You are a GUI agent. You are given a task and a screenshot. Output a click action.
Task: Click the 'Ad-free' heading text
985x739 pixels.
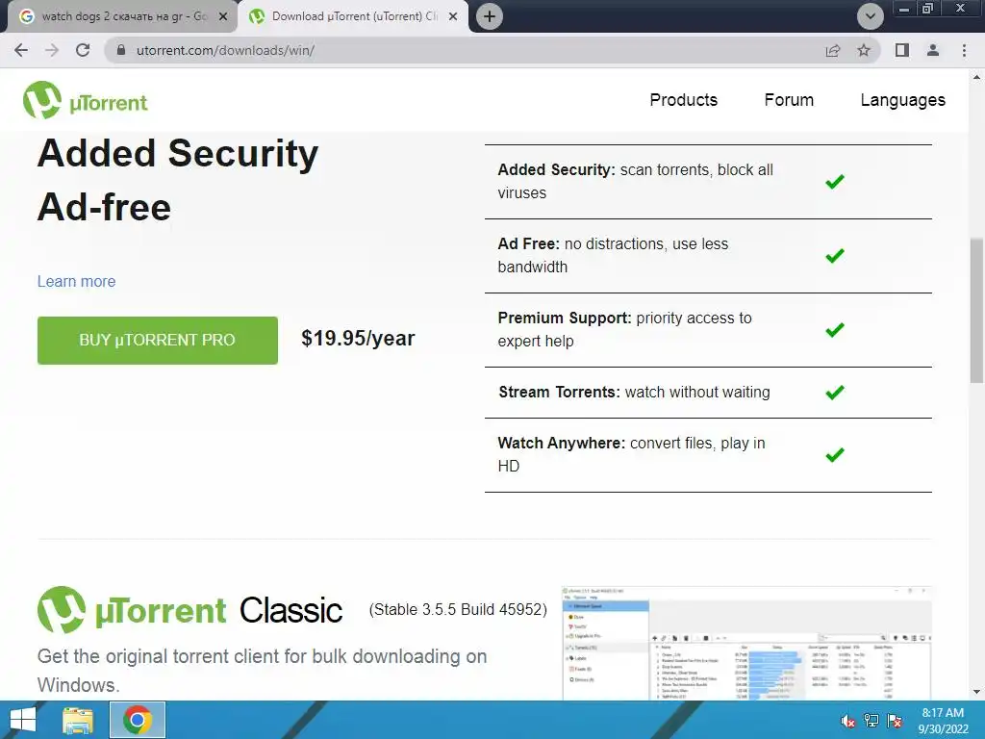coord(104,207)
